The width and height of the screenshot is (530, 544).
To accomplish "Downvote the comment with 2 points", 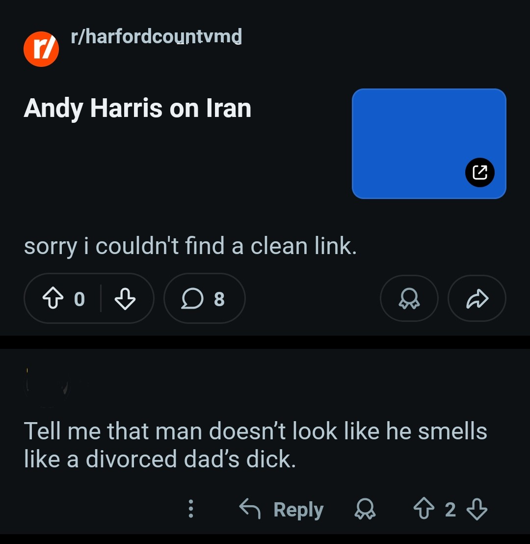I will coord(476,509).
